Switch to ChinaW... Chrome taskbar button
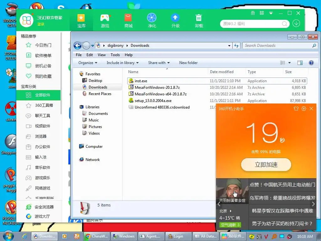321x241 pixels. [x=97, y=236]
